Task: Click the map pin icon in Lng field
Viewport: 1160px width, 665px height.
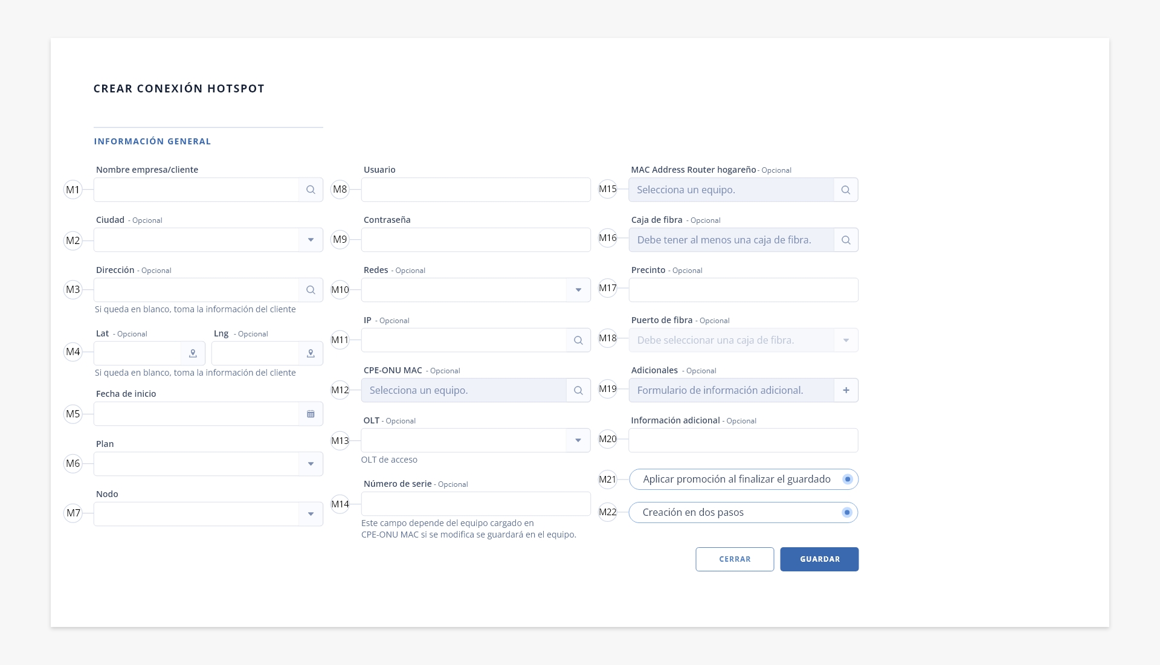Action: [x=311, y=353]
